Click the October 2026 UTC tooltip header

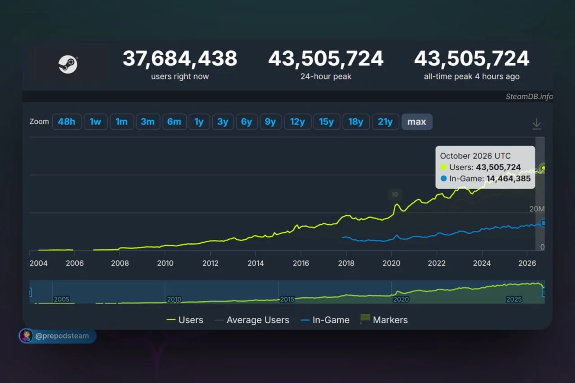[x=476, y=156]
